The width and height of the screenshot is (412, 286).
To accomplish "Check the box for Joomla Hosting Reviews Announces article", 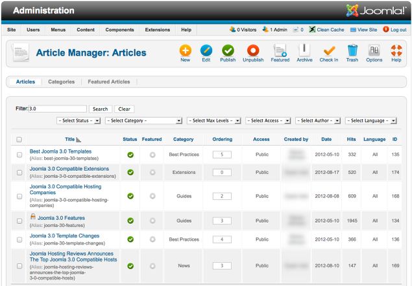I will coord(19,266).
